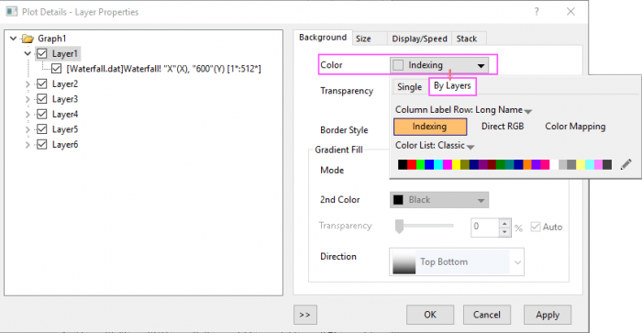Close the Plot Details dialog
This screenshot has height=333, width=642.
click(570, 12)
